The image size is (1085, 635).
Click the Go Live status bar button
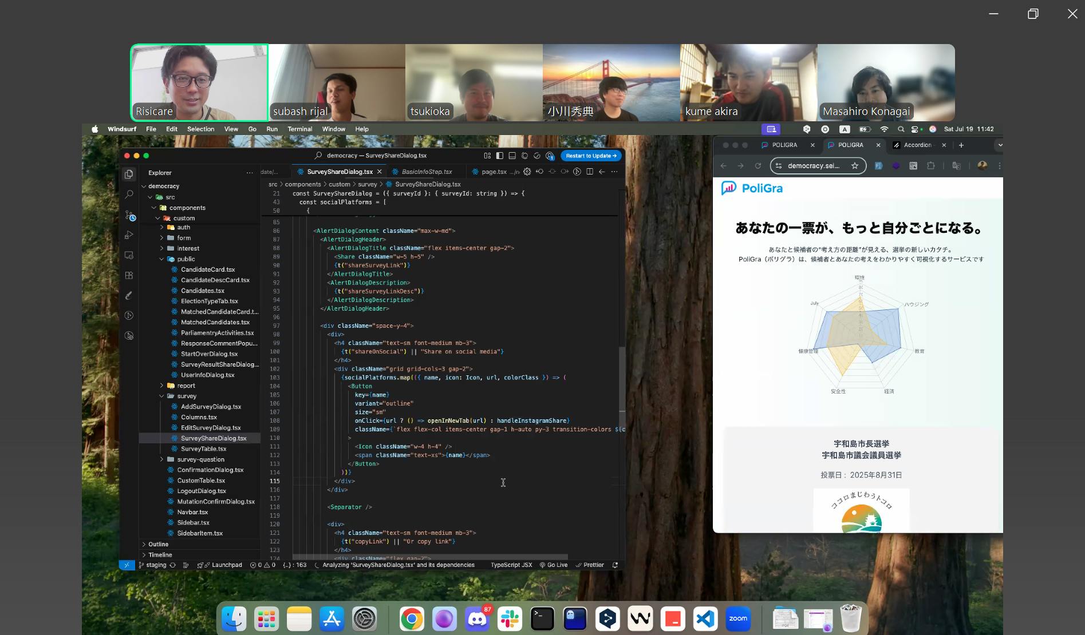pyautogui.click(x=553, y=565)
